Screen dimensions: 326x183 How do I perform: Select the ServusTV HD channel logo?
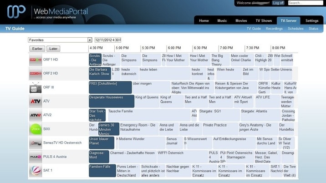(x=36, y=143)
